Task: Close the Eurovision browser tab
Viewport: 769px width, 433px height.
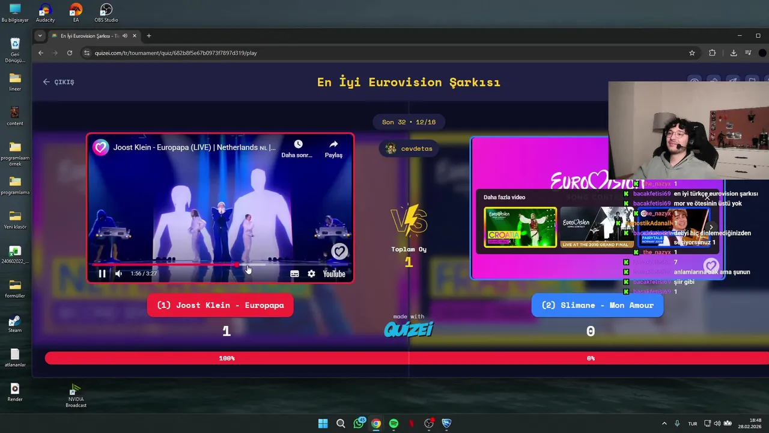Action: (135, 36)
